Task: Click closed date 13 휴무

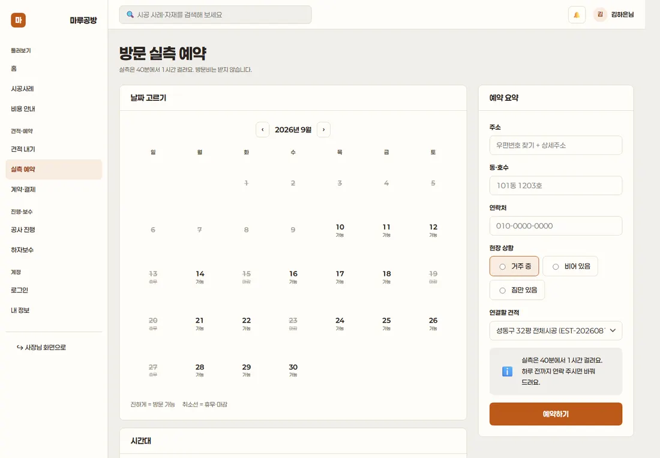Action: coord(153,277)
